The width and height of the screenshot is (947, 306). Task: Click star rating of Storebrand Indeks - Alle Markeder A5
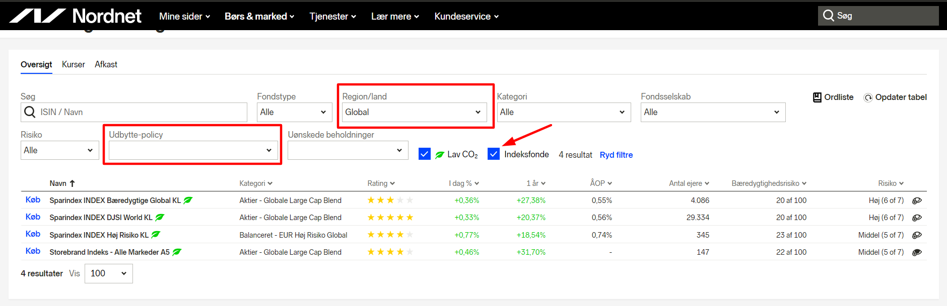pyautogui.click(x=390, y=252)
